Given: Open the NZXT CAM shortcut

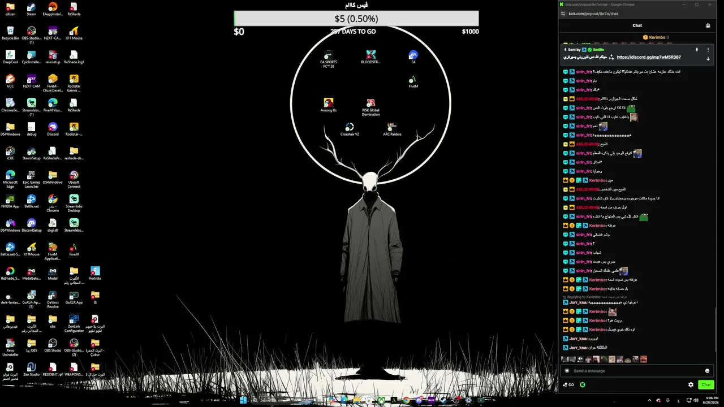Looking at the screenshot, I should pyautogui.click(x=31, y=81).
